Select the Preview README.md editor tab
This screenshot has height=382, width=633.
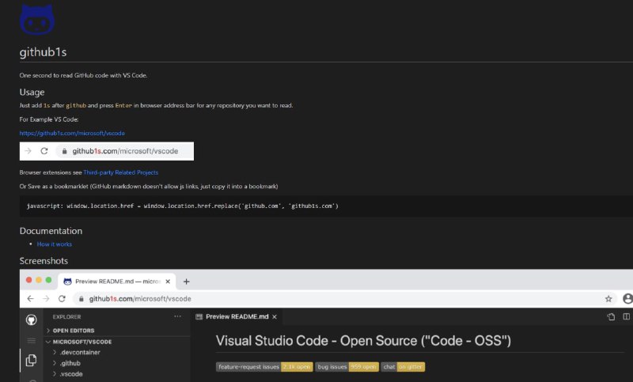(237, 316)
